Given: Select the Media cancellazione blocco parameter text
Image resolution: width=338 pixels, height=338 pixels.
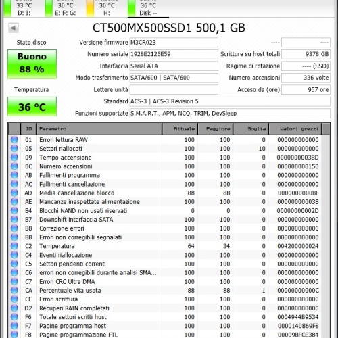Looking at the screenshot, I should click(x=76, y=193).
